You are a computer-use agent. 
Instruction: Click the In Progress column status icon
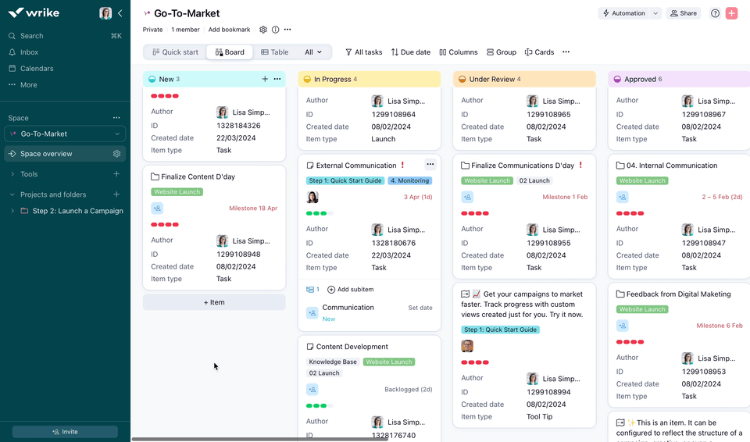pos(307,80)
